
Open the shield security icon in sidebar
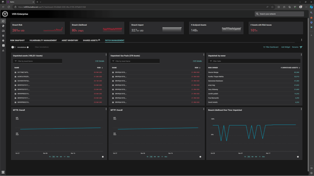[x=3, y=26]
